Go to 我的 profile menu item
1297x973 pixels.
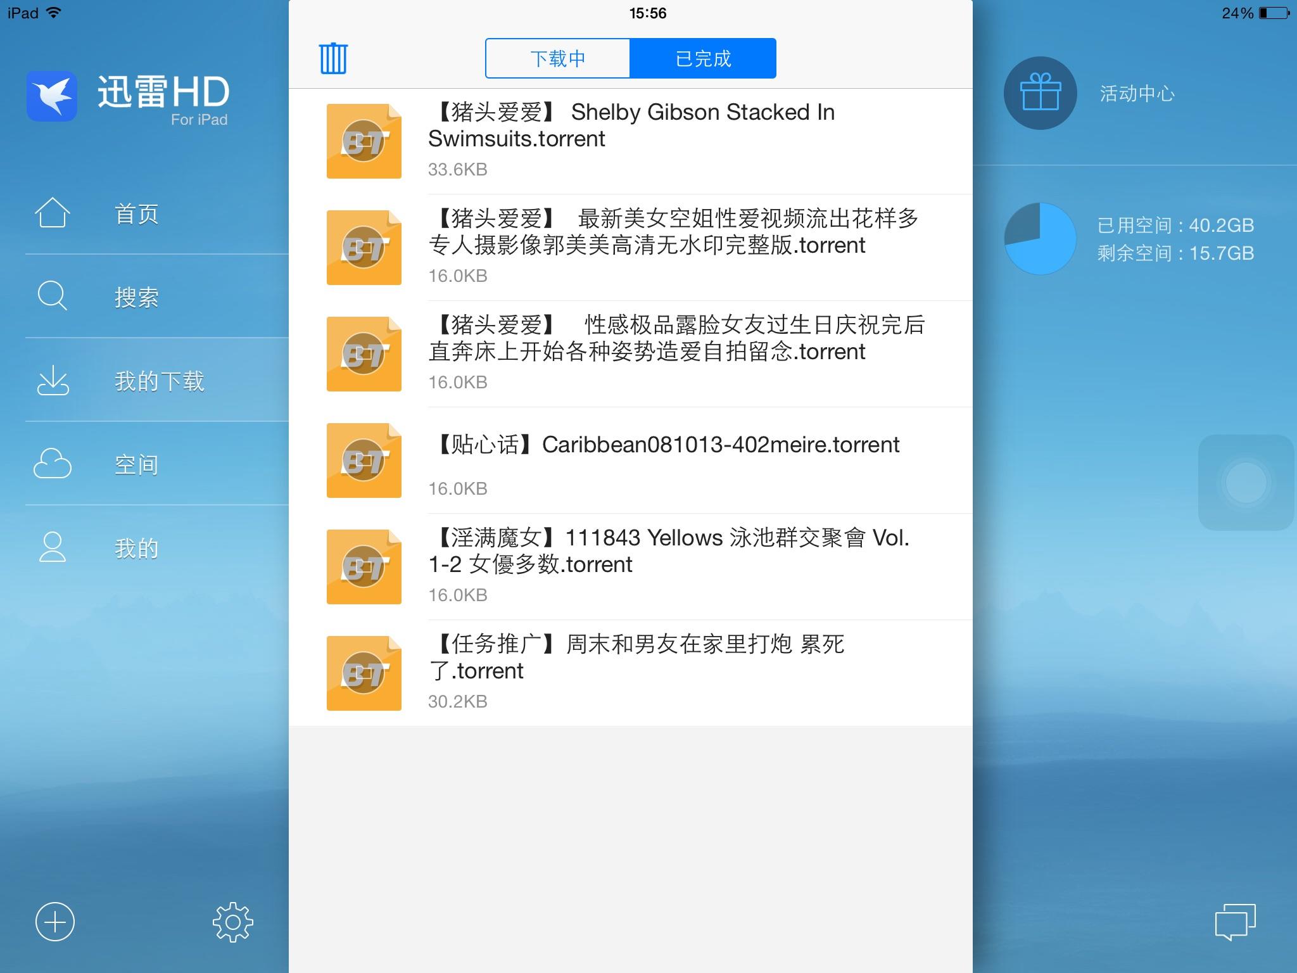136,548
